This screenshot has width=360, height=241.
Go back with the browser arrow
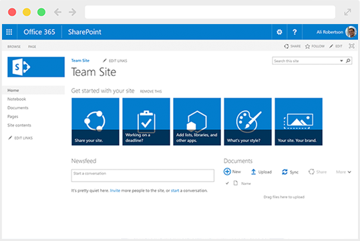(57, 12)
